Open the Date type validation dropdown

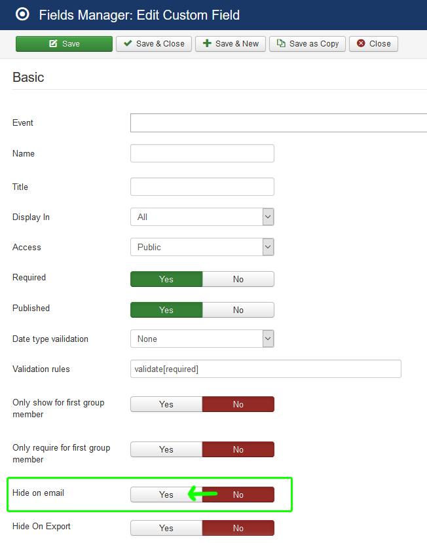202,339
